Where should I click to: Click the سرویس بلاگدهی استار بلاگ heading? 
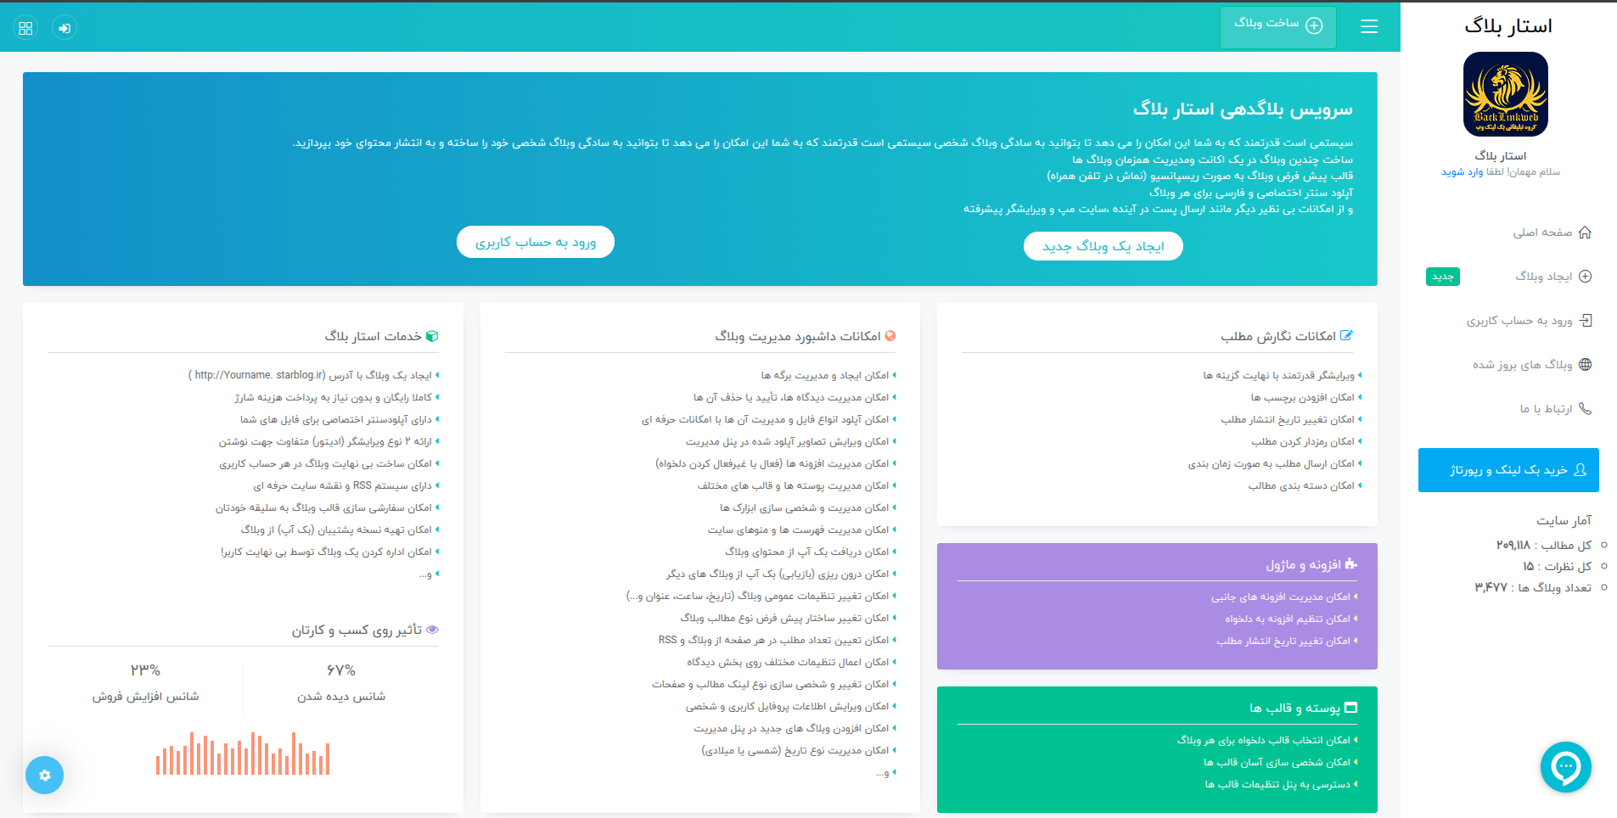pos(1243,109)
